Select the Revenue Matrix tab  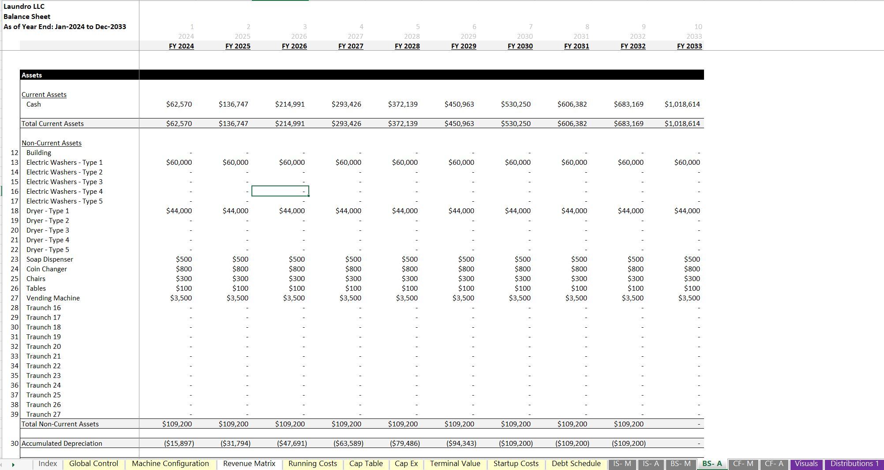249,464
